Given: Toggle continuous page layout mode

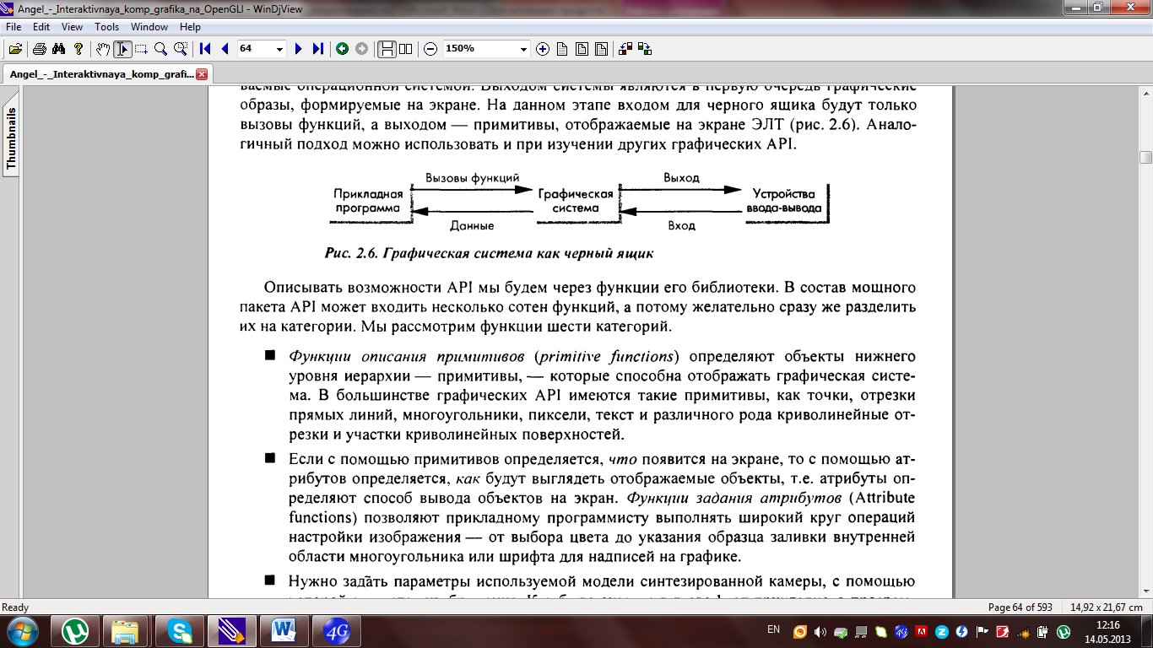Looking at the screenshot, I should 387,49.
